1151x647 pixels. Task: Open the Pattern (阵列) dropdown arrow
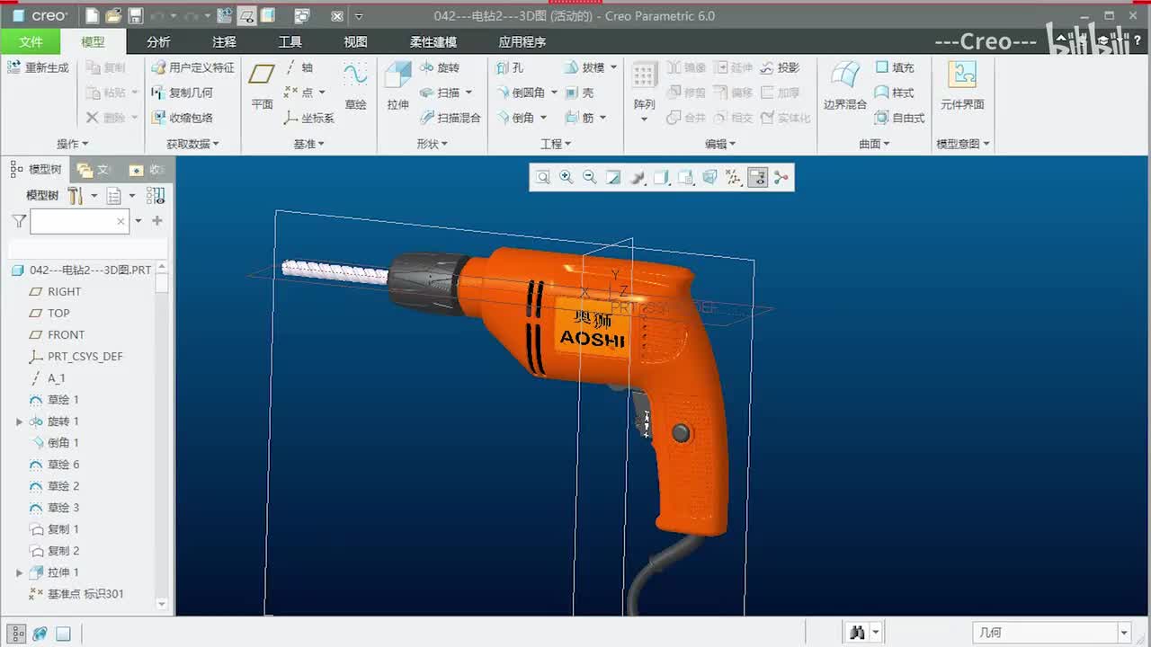pos(644,119)
